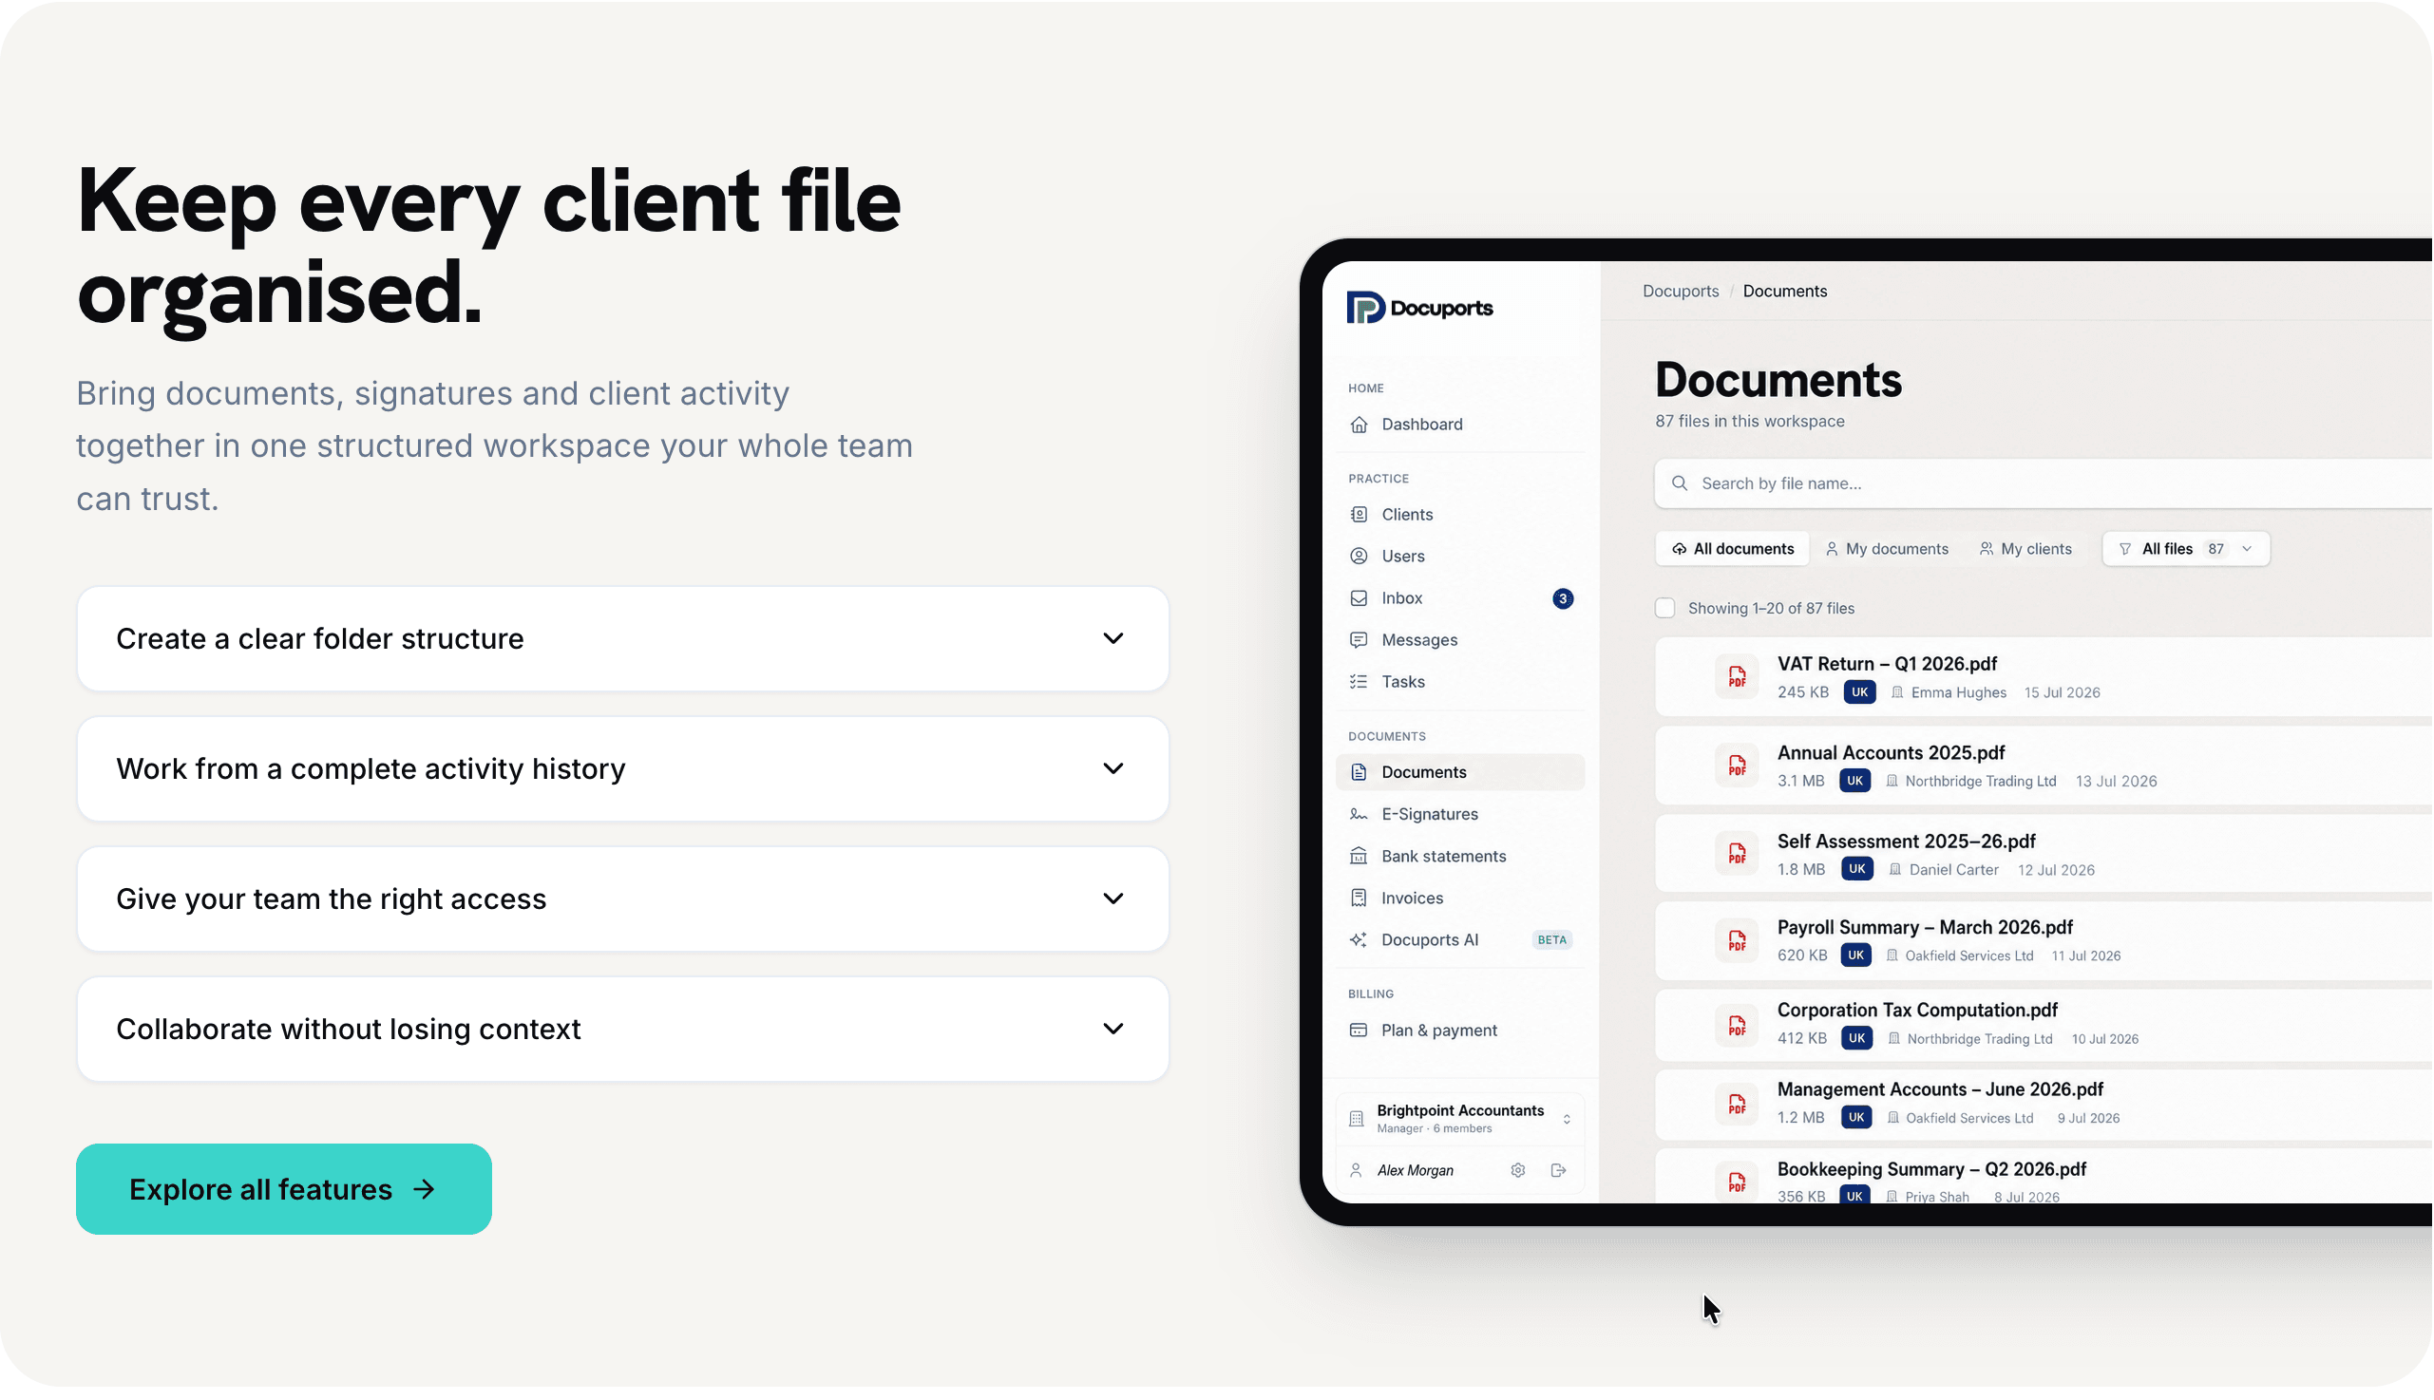Click Oakfield Services Ltd on Payroll Summary row
The image size is (2434, 1400).
click(x=1969, y=955)
